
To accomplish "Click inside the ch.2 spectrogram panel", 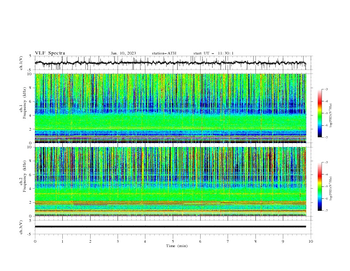I will pyautogui.click(x=171, y=182).
